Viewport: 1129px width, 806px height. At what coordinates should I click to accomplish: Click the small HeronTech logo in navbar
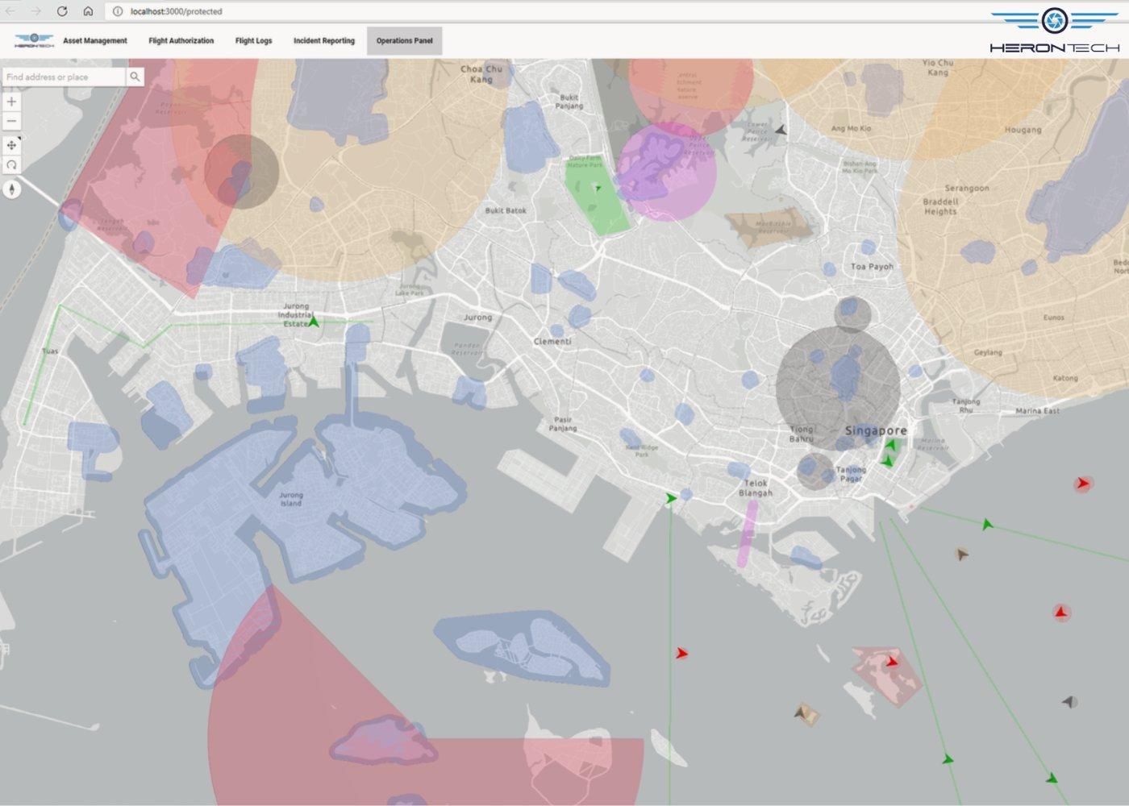click(x=34, y=40)
